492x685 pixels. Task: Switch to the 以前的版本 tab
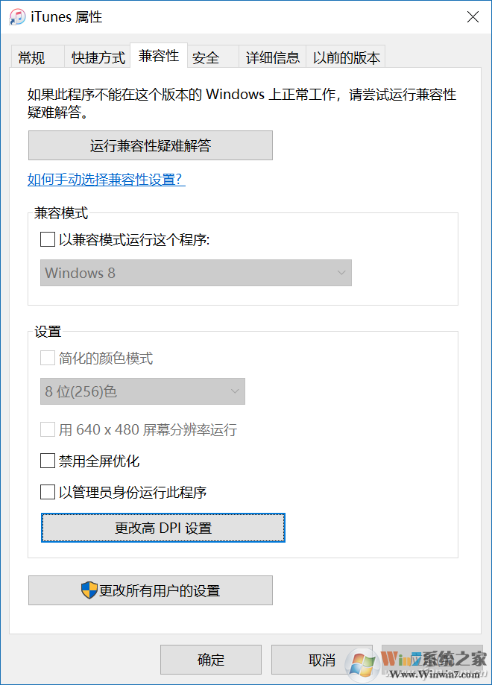[x=345, y=57]
